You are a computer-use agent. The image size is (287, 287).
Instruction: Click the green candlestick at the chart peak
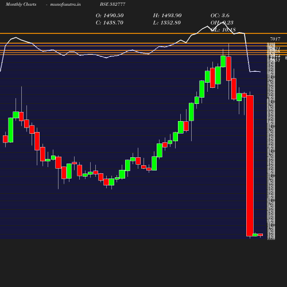pyautogui.click(x=223, y=61)
